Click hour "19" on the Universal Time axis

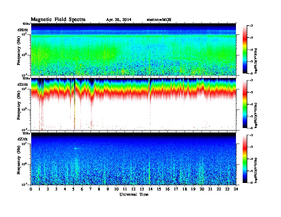(x=193, y=189)
